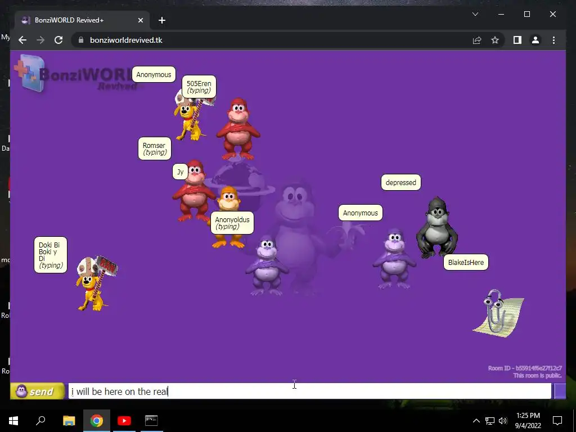
Task: Click the Doki Bi Boki y Di bubble
Action: click(x=51, y=255)
